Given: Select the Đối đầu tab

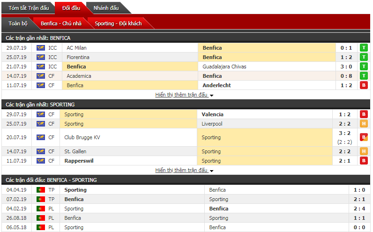Looking at the screenshot, I should point(71,8).
